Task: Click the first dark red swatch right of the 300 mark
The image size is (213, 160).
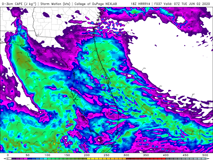Action: coord(128,159)
